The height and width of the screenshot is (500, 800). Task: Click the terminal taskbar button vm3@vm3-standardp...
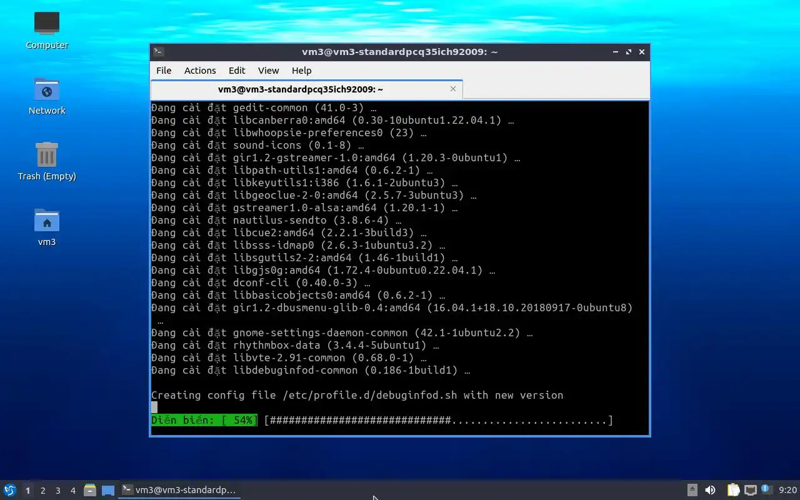[x=179, y=490]
